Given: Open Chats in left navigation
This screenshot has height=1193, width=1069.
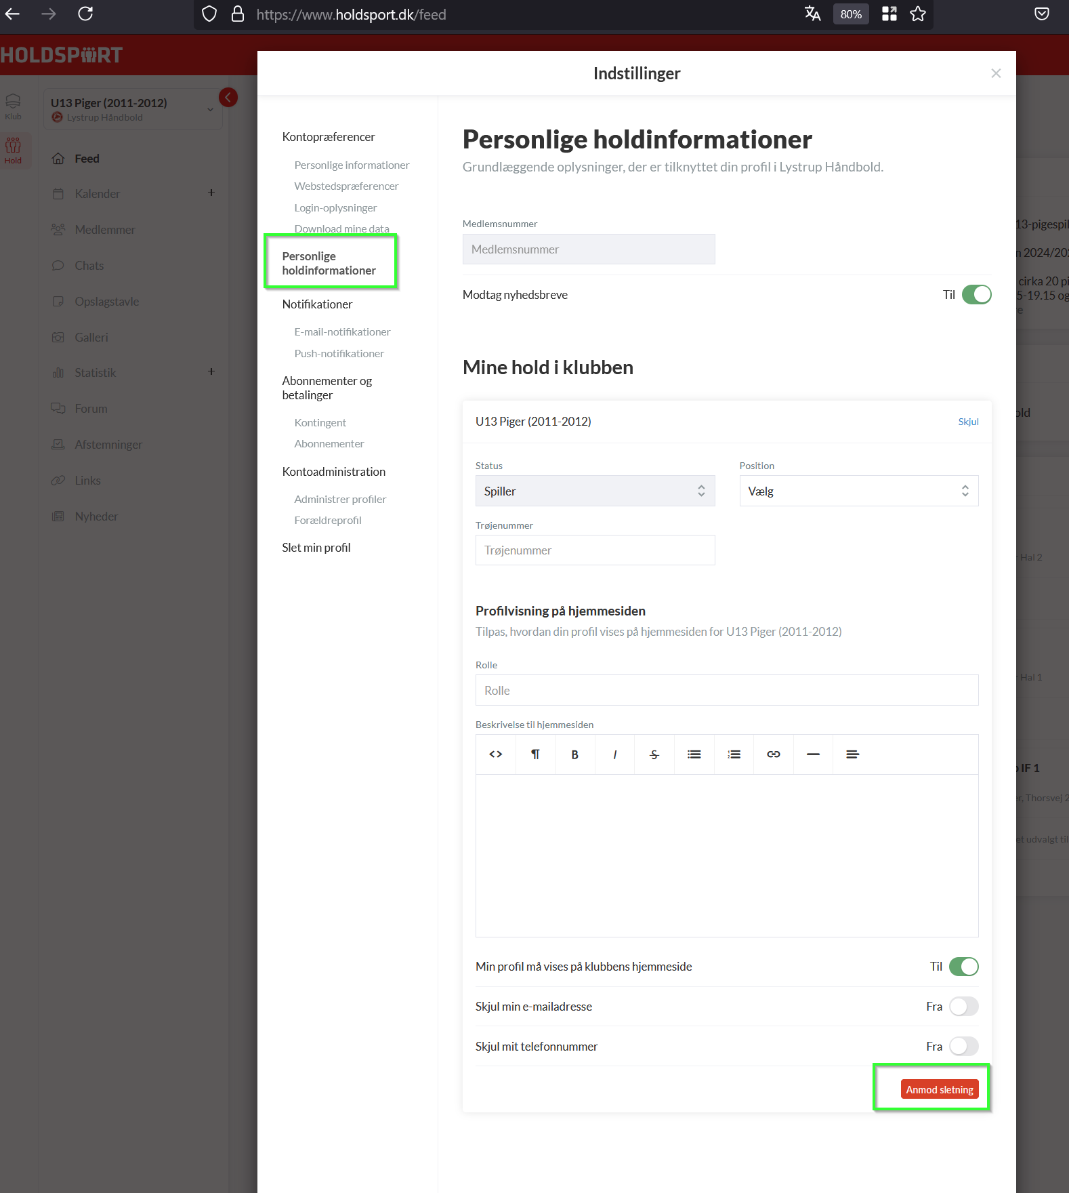Looking at the screenshot, I should pos(89,266).
